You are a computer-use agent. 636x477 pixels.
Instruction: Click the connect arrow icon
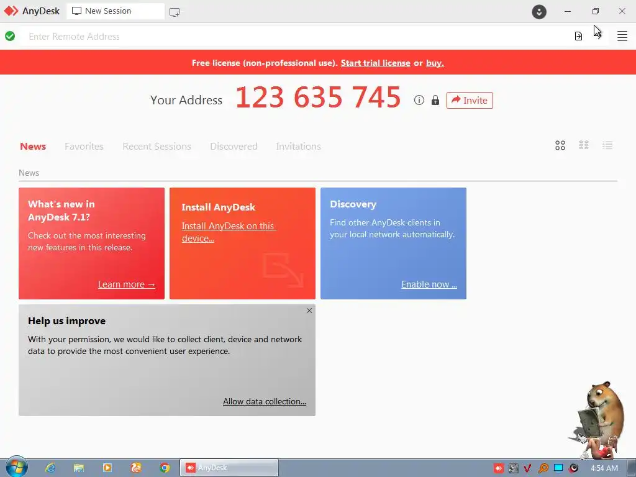pos(598,36)
